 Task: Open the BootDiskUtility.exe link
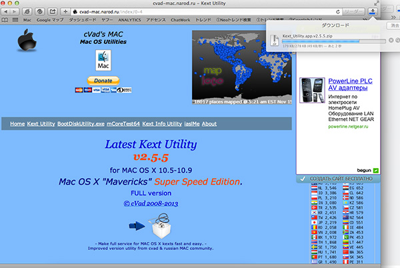(81, 124)
